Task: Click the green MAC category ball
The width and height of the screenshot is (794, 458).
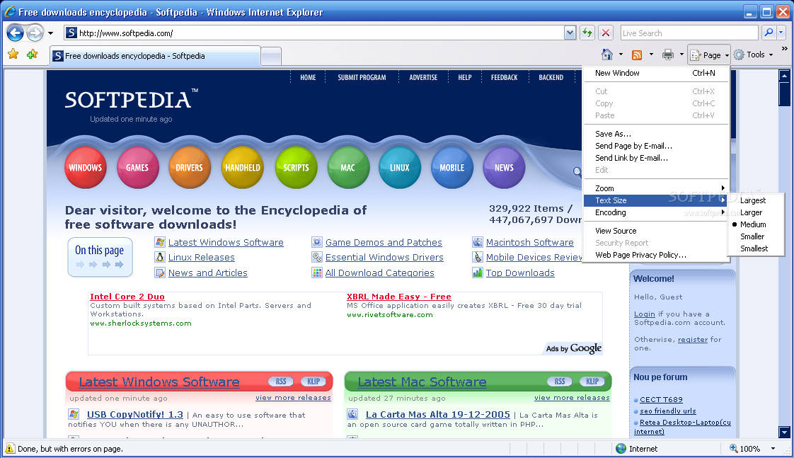Action: pos(348,167)
